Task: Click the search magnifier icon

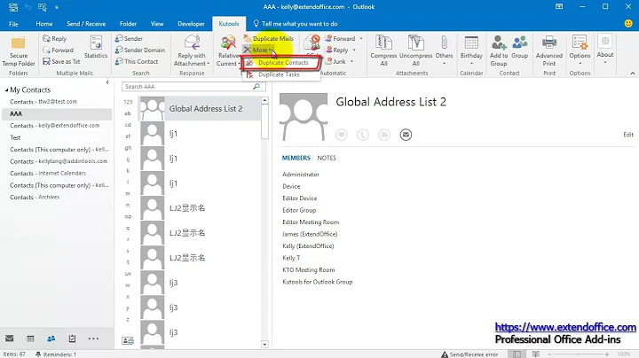Action: tap(256, 87)
